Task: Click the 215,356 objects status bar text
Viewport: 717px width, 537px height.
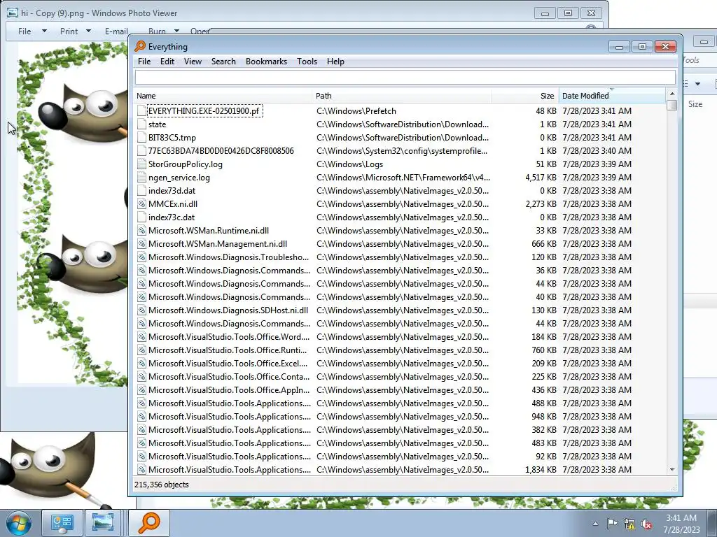Action: tap(162, 485)
